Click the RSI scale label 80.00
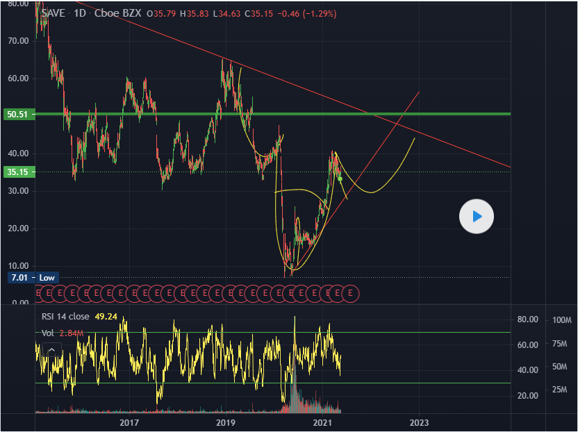Image resolution: width=578 pixels, height=432 pixels. 527,319
